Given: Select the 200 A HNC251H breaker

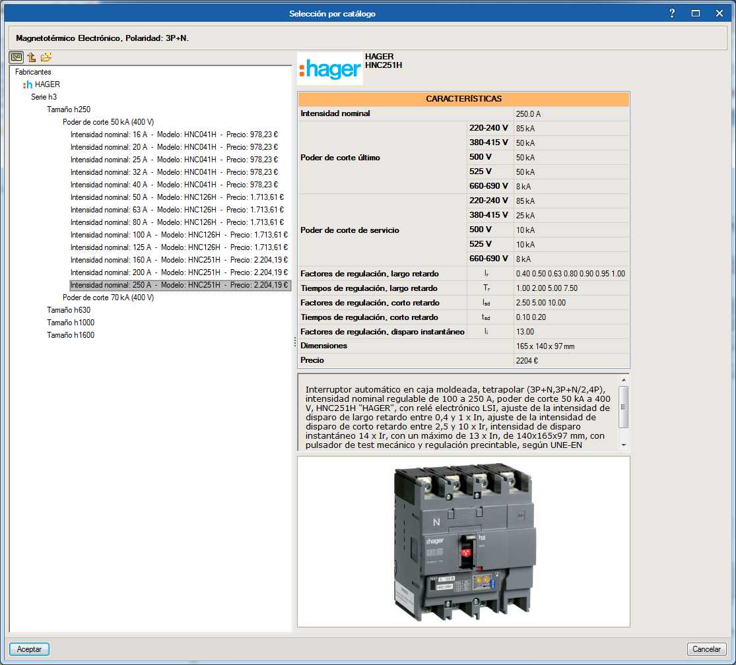Looking at the screenshot, I should click(x=180, y=272).
